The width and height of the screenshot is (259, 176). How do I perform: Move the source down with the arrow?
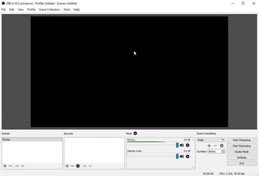[x=90, y=166]
